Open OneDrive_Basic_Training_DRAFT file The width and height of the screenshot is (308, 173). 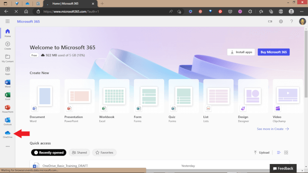[65, 166]
